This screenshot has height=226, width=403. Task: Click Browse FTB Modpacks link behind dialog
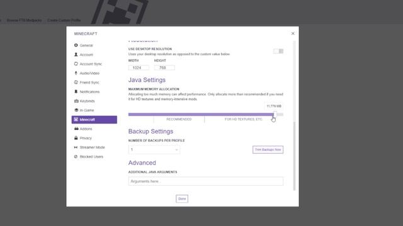pyautogui.click(x=24, y=20)
